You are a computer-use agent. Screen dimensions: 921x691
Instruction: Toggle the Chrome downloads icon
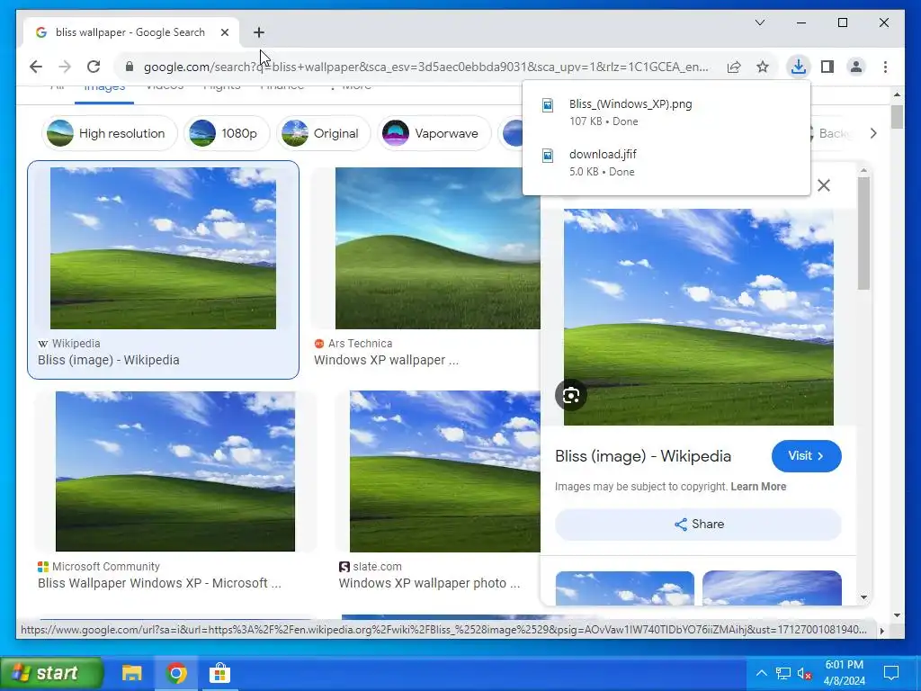click(799, 67)
